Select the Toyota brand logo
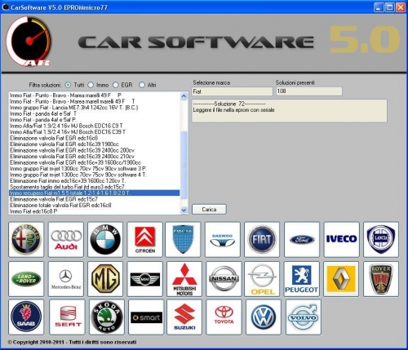408x350 pixels. [224, 317]
